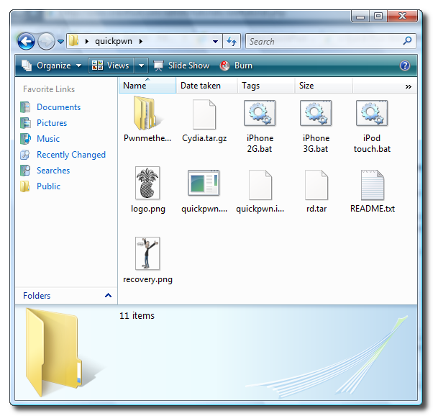The width and height of the screenshot is (433, 416).
Task: Open the Organize menu
Action: pos(51,65)
